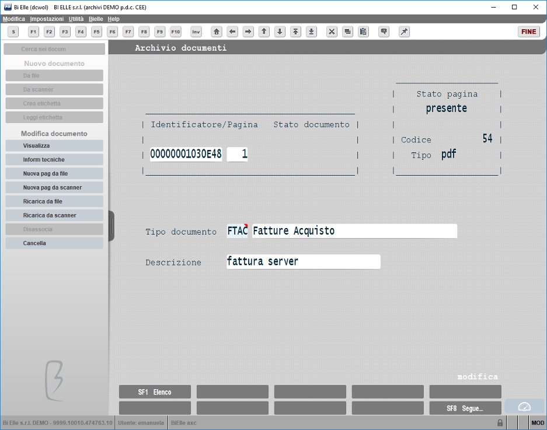This screenshot has height=430, width=547.
Task: Click the speedometer gauge icon at bottom right
Action: [x=524, y=407]
